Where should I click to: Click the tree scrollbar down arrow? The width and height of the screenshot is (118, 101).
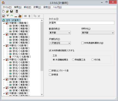[42, 94]
